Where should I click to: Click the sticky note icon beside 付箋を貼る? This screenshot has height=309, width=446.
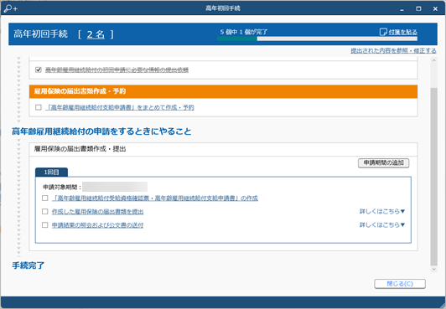(383, 32)
